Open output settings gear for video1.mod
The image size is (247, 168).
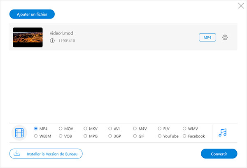coord(225,37)
